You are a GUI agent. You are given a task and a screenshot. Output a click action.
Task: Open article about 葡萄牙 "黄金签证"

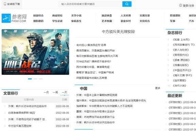click(95, 72)
